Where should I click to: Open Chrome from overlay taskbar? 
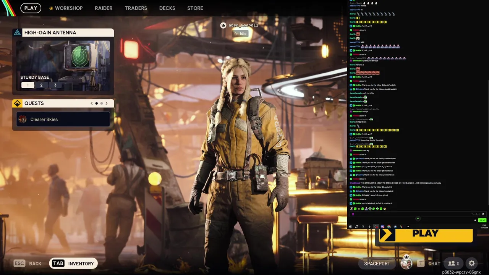(x=389, y=226)
